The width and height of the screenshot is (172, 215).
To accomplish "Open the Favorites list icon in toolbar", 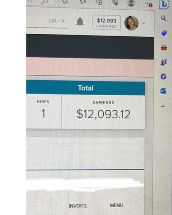I will 83,2.
